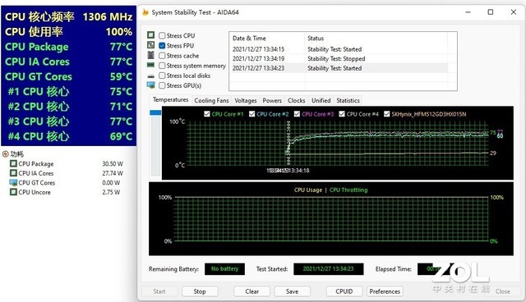
Task: Click the CPU chip icon beside Stress CPU
Action: [x=151, y=35]
